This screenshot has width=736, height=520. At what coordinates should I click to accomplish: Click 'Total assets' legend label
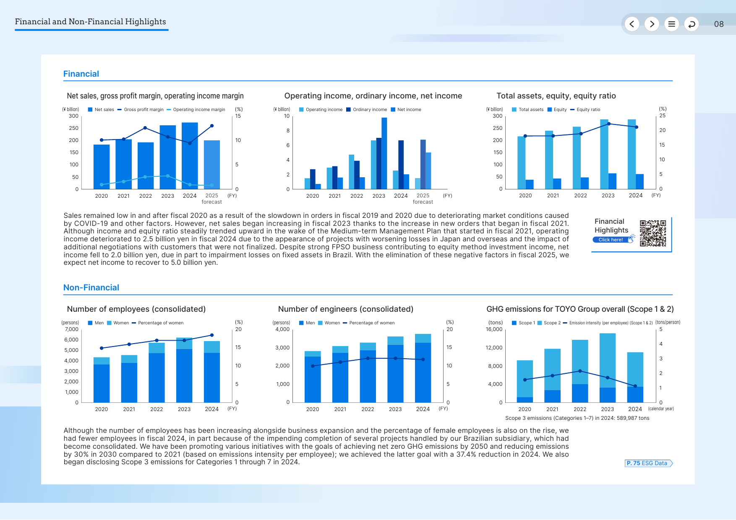531,110
